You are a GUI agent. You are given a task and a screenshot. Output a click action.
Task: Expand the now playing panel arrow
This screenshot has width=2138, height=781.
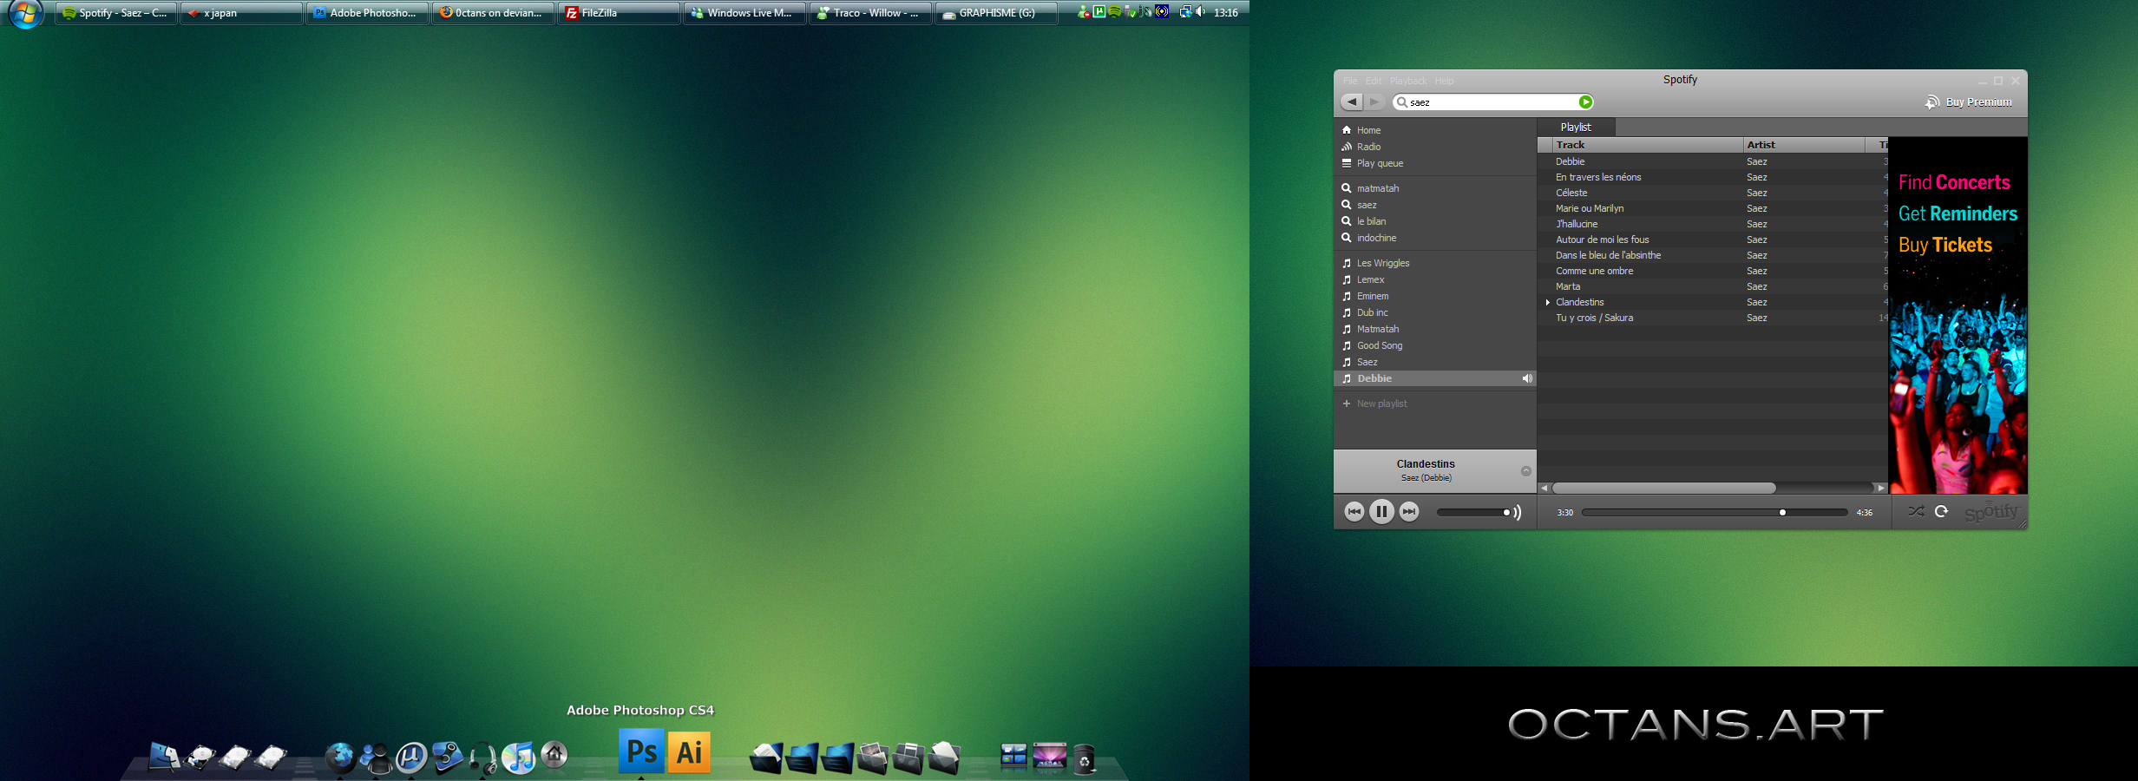(1526, 471)
